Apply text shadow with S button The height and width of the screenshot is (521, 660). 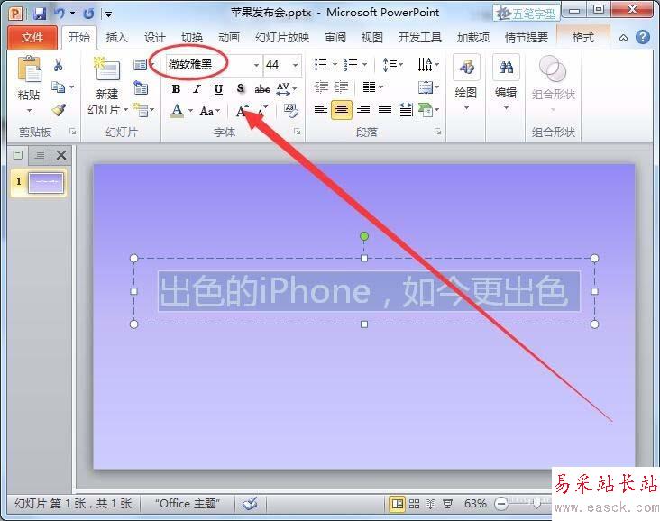(x=241, y=88)
